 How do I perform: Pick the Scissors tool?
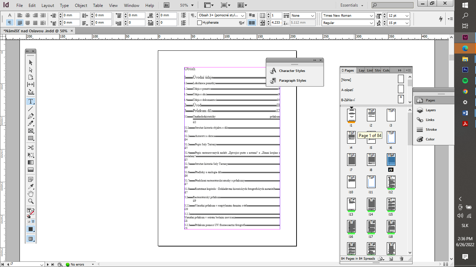coord(30,147)
